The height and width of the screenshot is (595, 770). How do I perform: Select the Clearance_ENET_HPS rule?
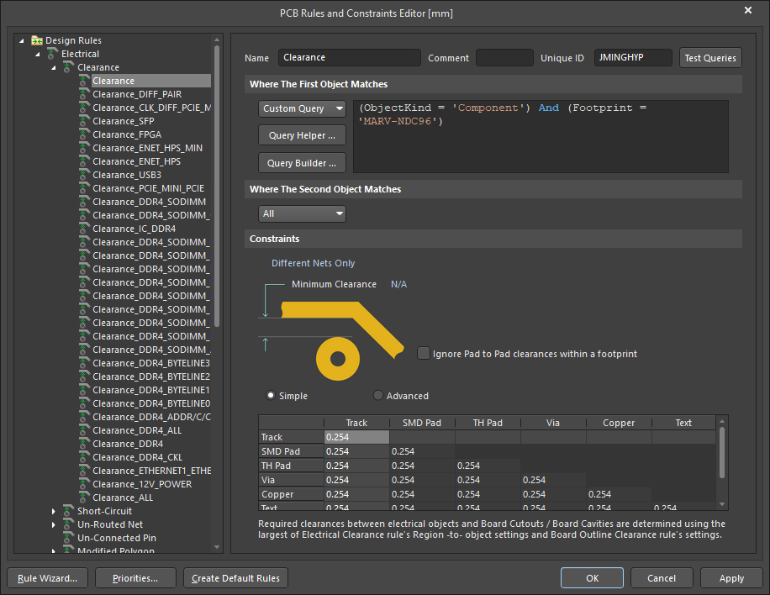click(136, 161)
